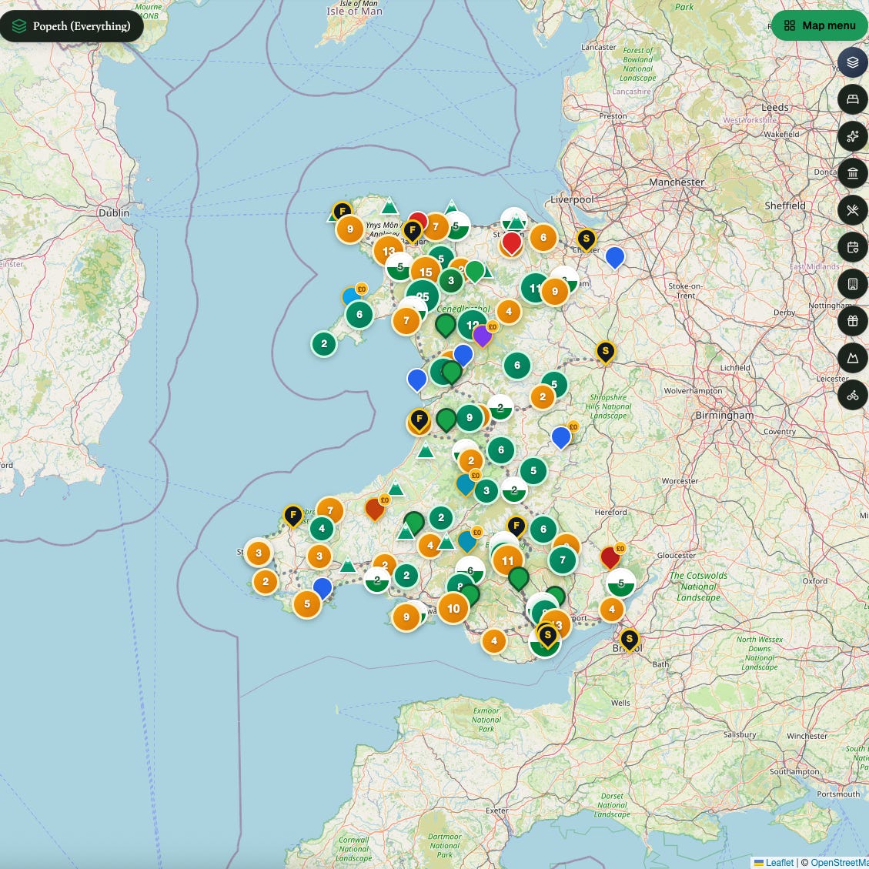This screenshot has width=869, height=869.
Task: Select the mountain peak filter icon
Action: (x=852, y=358)
